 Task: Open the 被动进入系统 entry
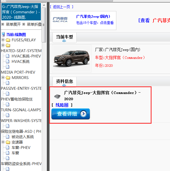23,137
